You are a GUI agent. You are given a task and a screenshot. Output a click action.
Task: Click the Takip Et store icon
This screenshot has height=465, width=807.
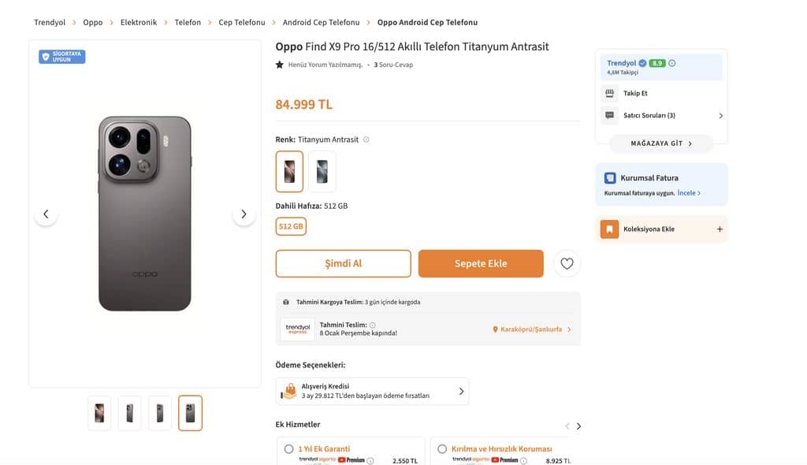point(609,93)
